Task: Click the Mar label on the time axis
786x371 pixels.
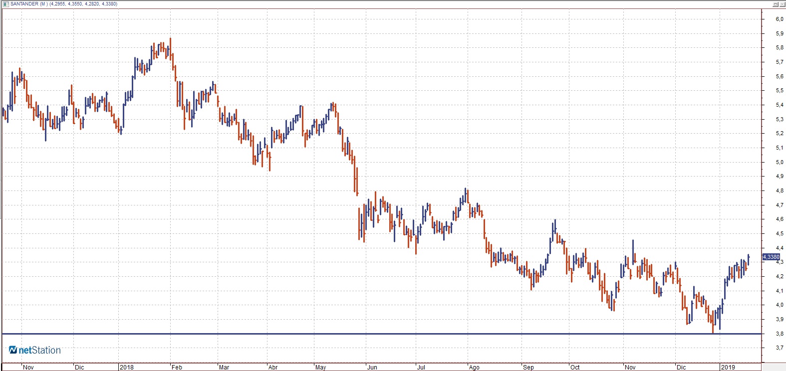Action: [x=224, y=368]
